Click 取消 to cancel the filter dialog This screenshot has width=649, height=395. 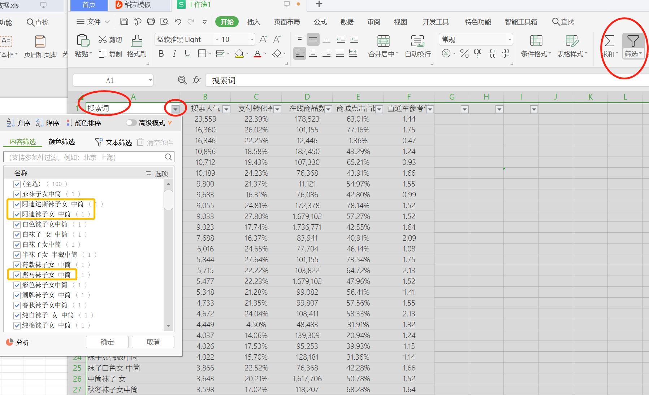pos(153,342)
